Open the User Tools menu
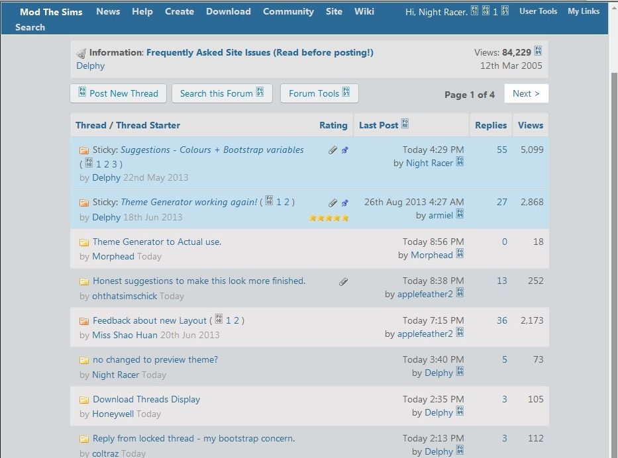Image resolution: width=618 pixels, height=458 pixels. tap(538, 11)
